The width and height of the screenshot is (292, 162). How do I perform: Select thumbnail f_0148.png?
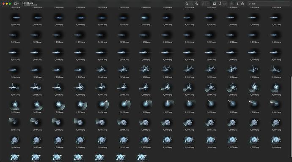102,70
